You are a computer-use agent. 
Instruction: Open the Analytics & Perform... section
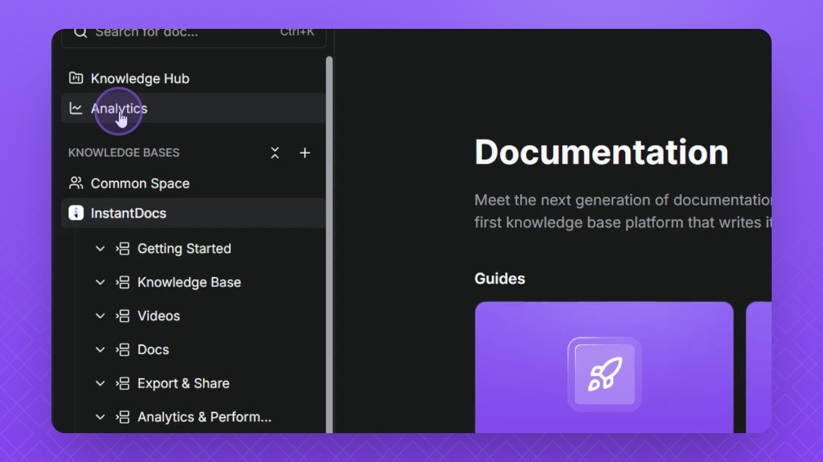click(204, 417)
